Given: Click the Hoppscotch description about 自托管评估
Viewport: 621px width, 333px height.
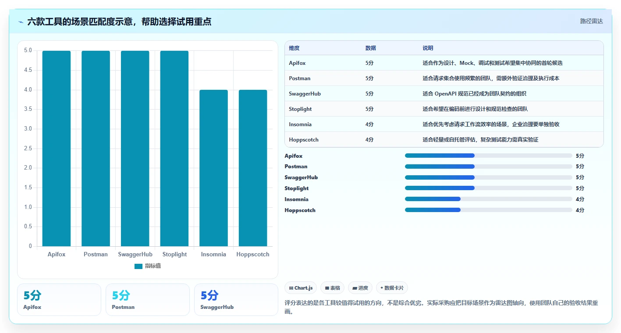Looking at the screenshot, I should click(x=480, y=140).
